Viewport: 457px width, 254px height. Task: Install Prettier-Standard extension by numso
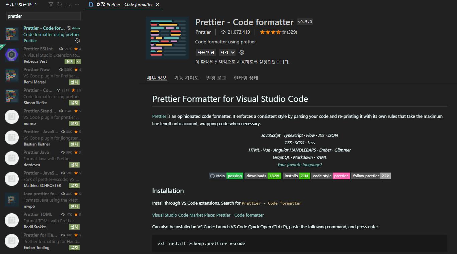[74, 123]
